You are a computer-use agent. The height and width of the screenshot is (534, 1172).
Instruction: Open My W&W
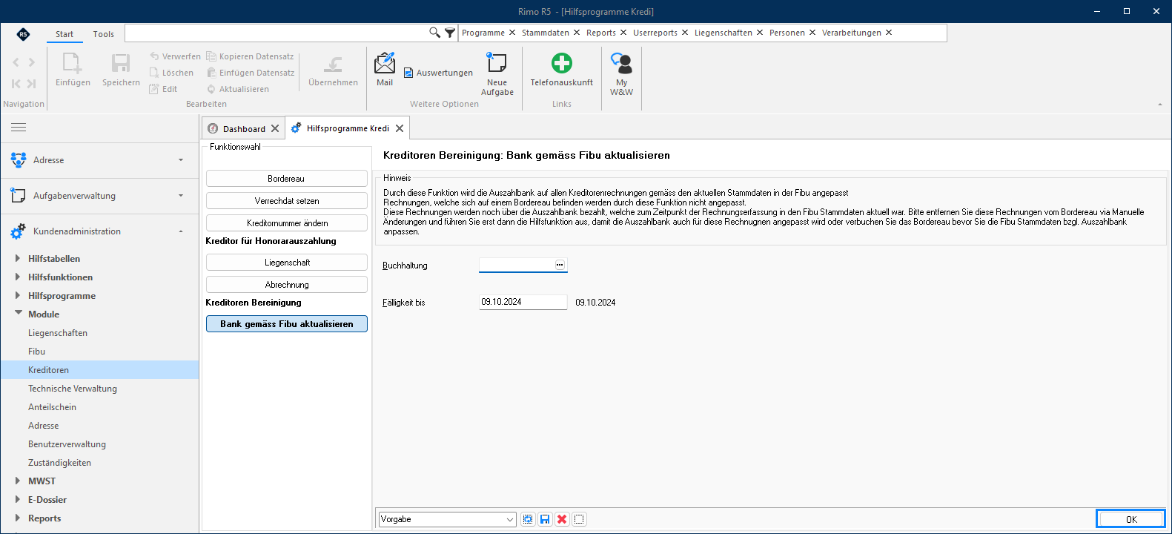point(621,74)
